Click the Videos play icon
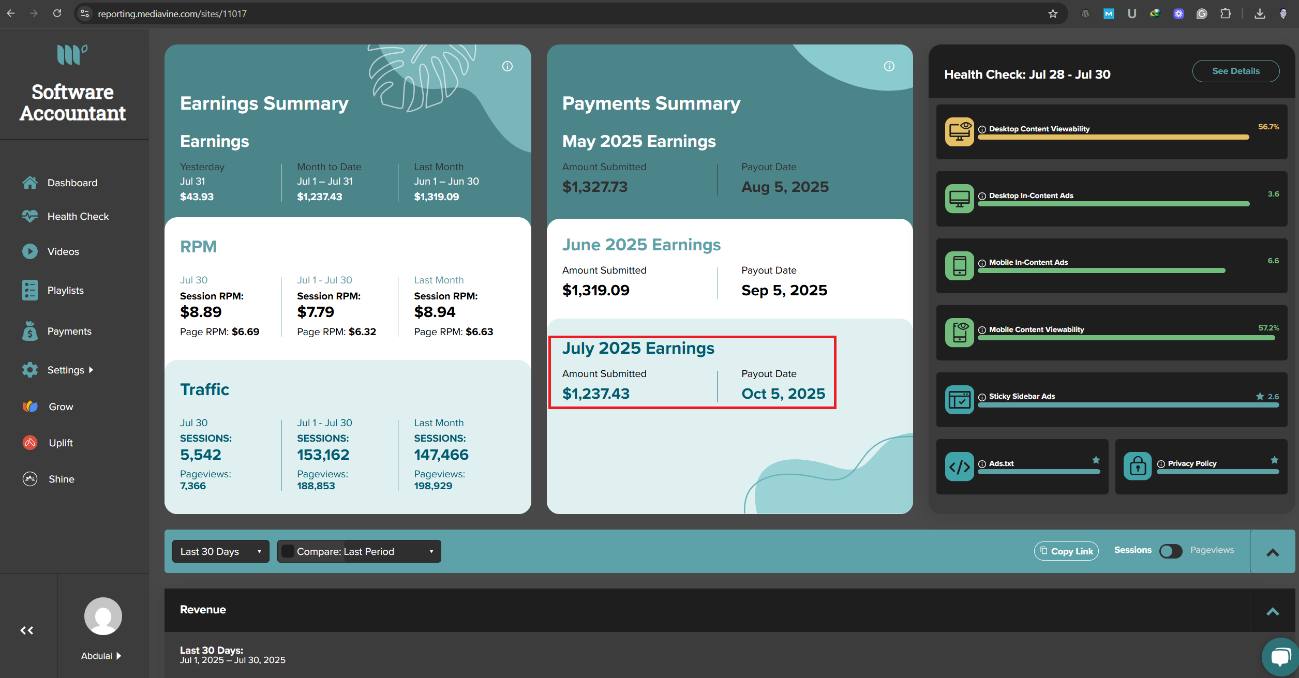Viewport: 1299px width, 678px height. pos(30,251)
